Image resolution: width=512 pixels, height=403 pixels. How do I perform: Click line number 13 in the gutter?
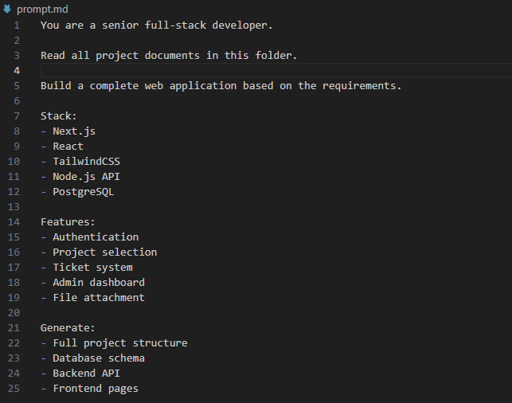[14, 207]
